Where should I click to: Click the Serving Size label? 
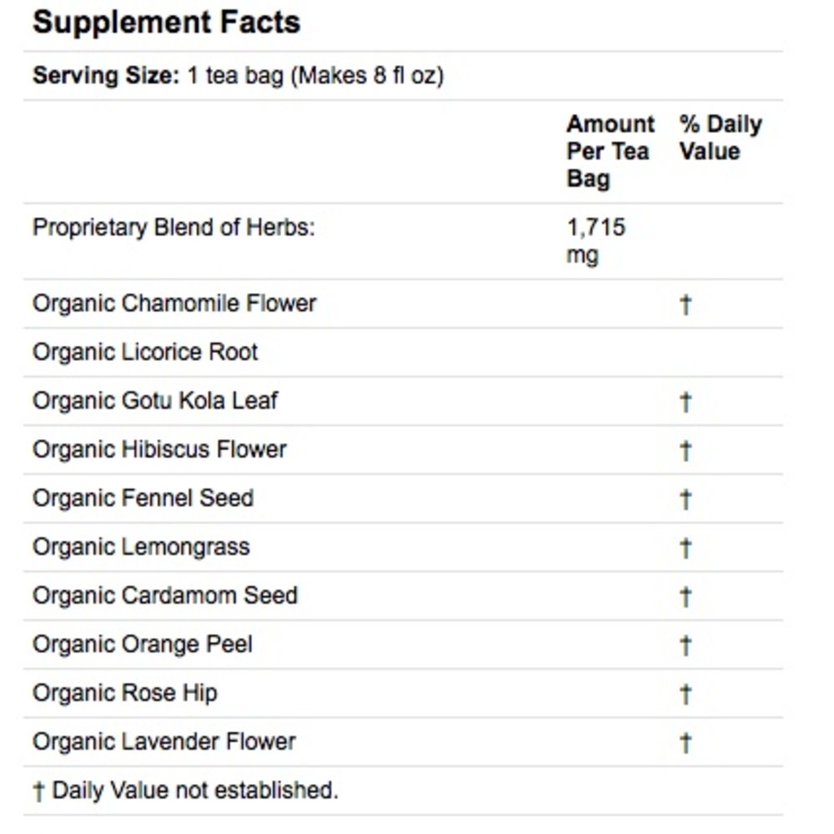tap(105, 76)
